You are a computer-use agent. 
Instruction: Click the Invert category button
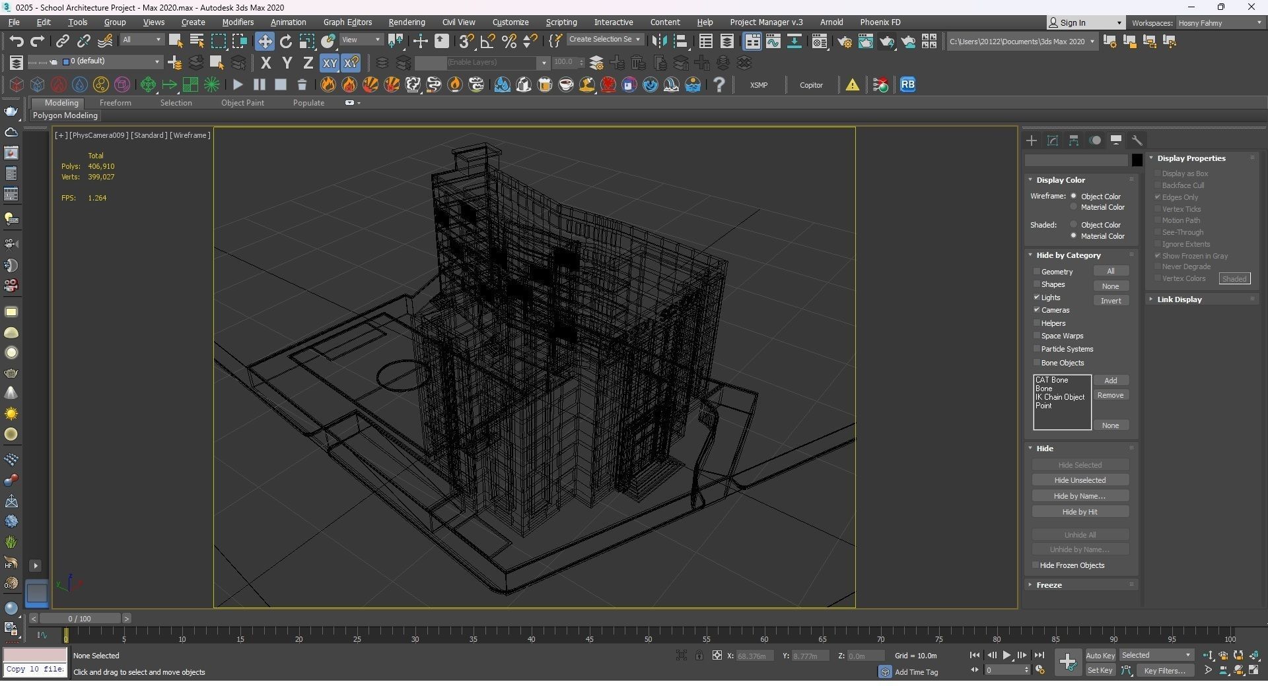coord(1111,301)
